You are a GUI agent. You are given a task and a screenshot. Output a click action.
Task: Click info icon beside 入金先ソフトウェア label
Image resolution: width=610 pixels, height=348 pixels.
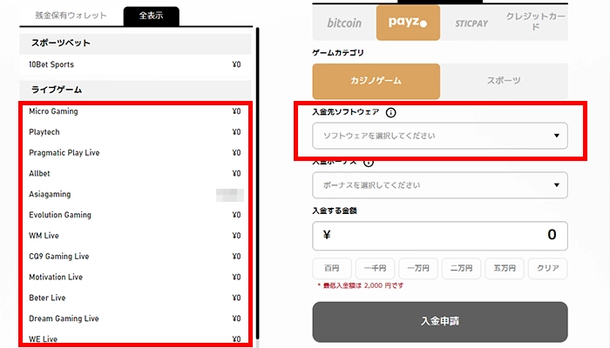pyautogui.click(x=390, y=113)
